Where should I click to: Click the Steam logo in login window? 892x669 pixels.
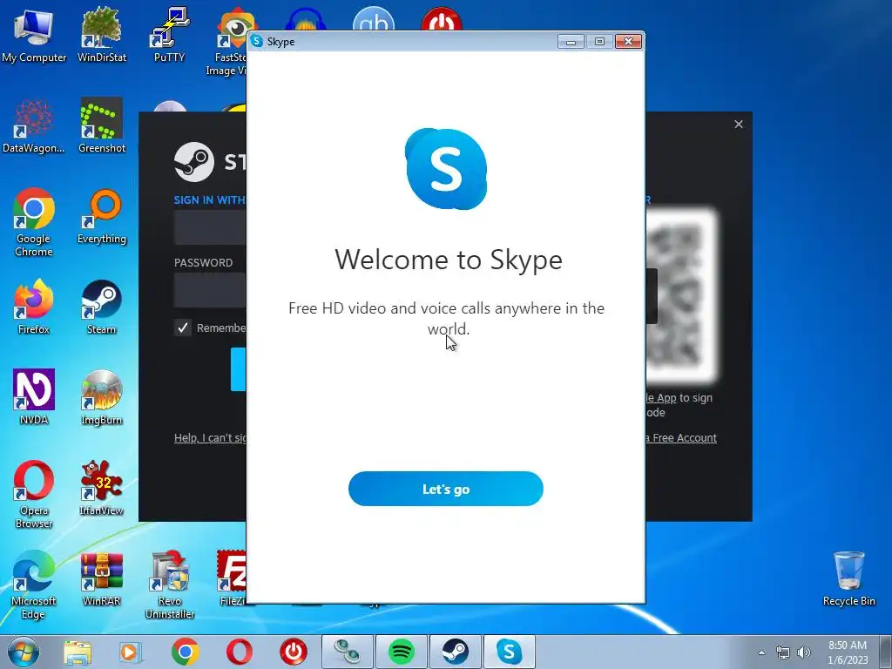(x=194, y=162)
